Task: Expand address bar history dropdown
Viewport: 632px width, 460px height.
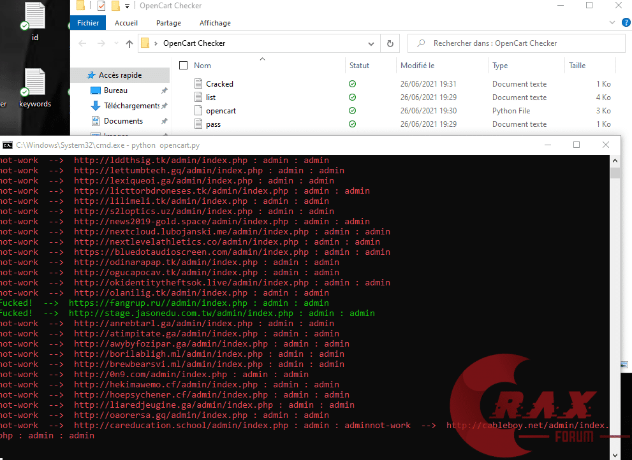Action: 371,43
